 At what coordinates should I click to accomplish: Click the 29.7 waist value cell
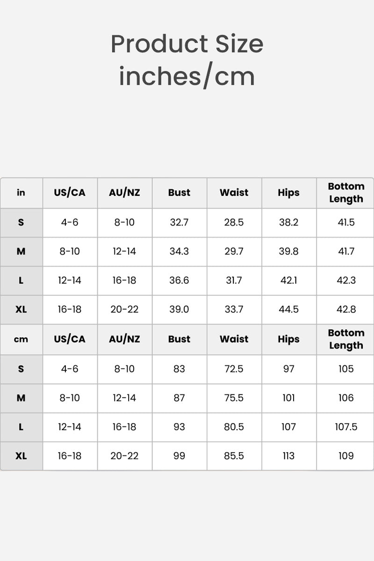(x=234, y=252)
